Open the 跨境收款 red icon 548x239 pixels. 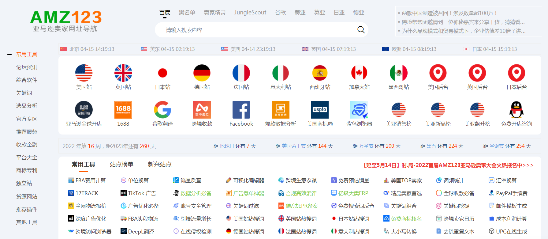pyautogui.click(x=202, y=110)
